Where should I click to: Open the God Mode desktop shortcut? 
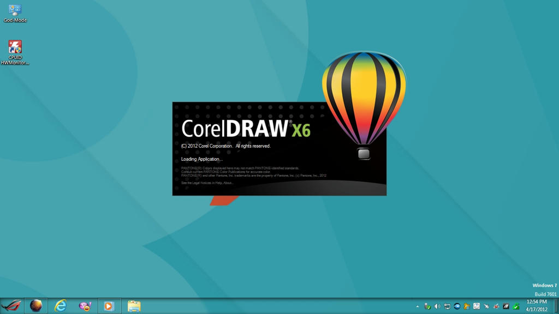(x=15, y=14)
